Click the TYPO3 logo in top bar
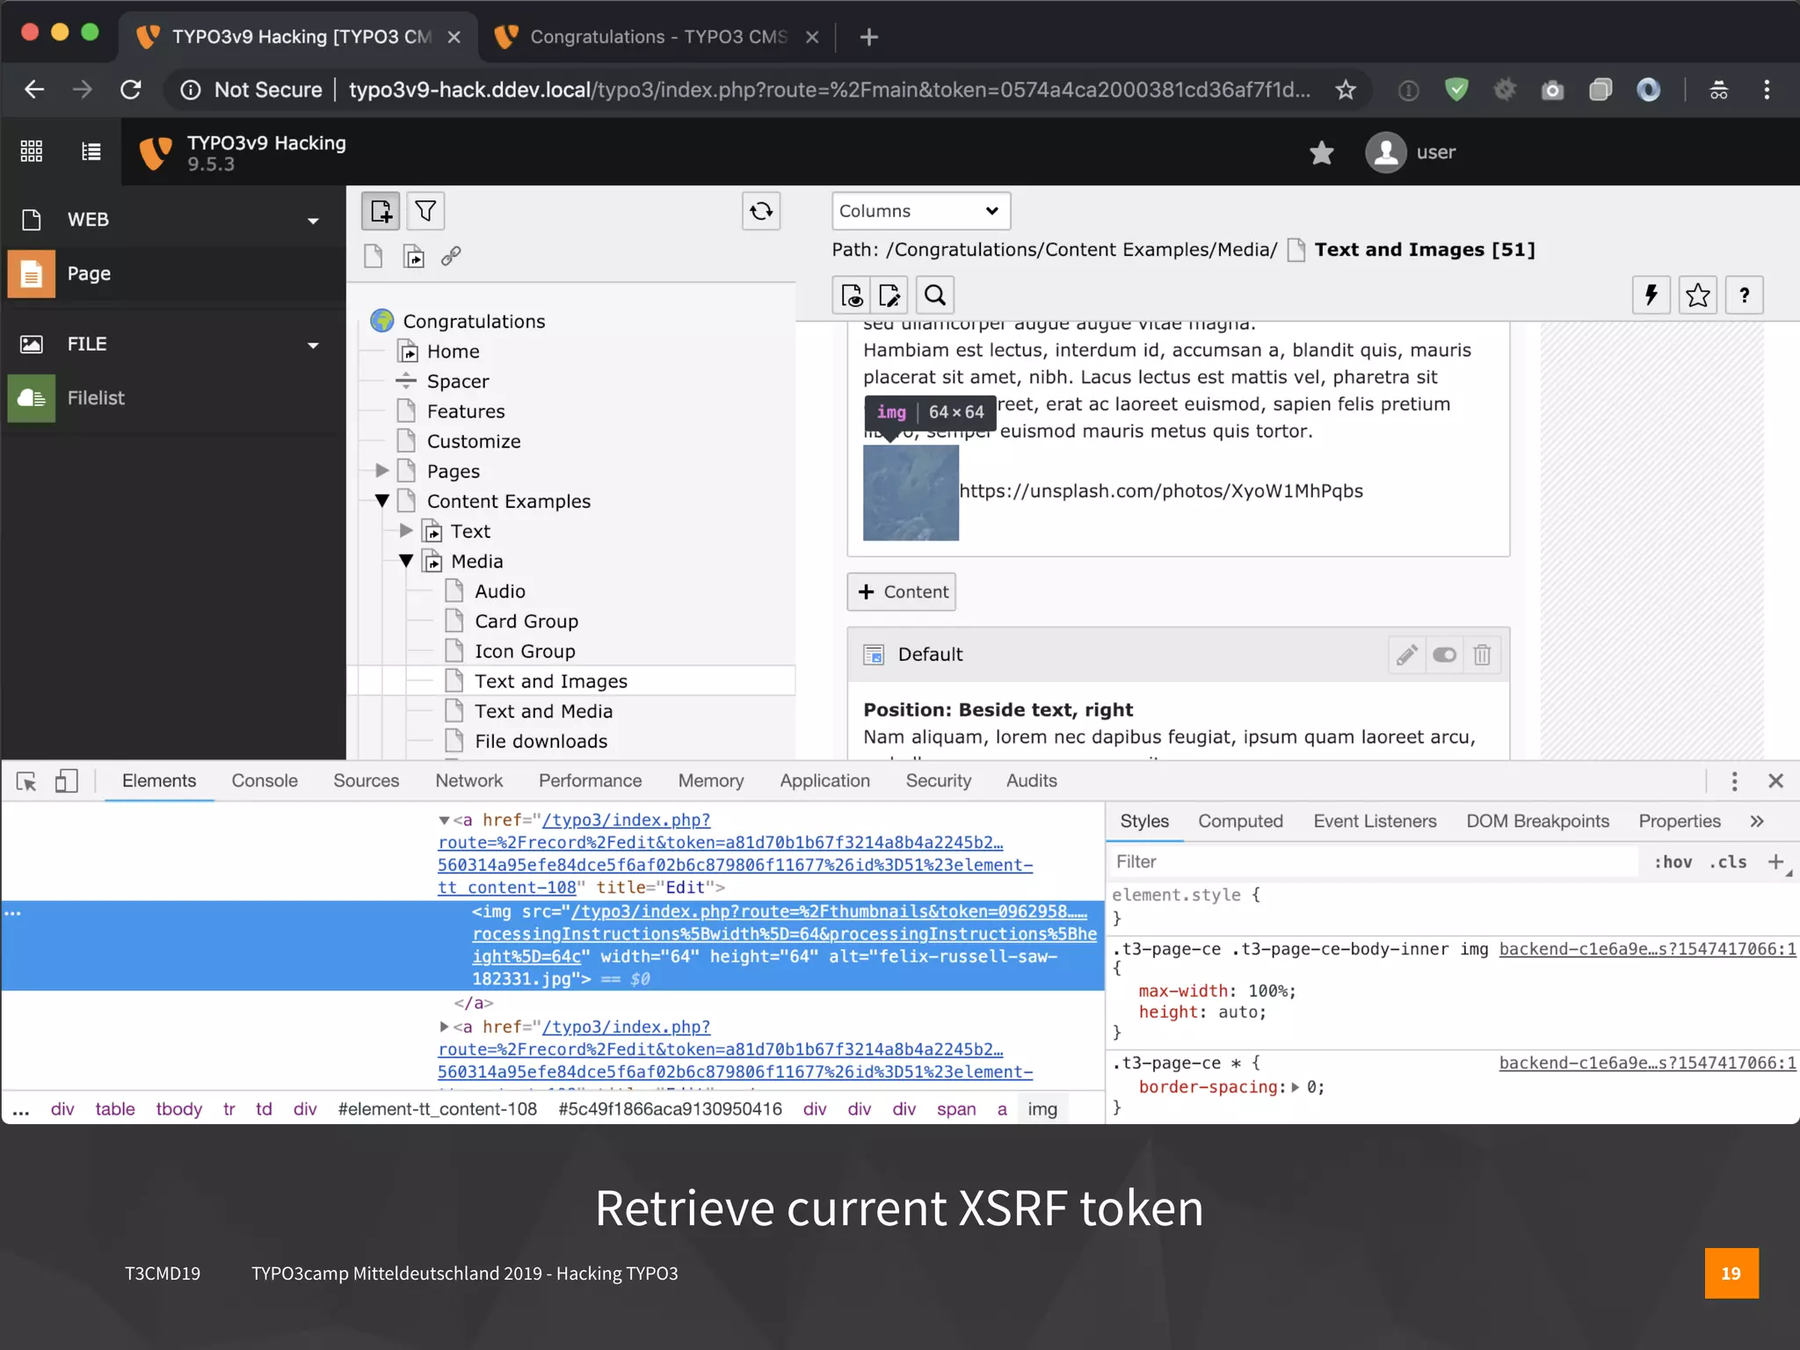 [x=156, y=153]
